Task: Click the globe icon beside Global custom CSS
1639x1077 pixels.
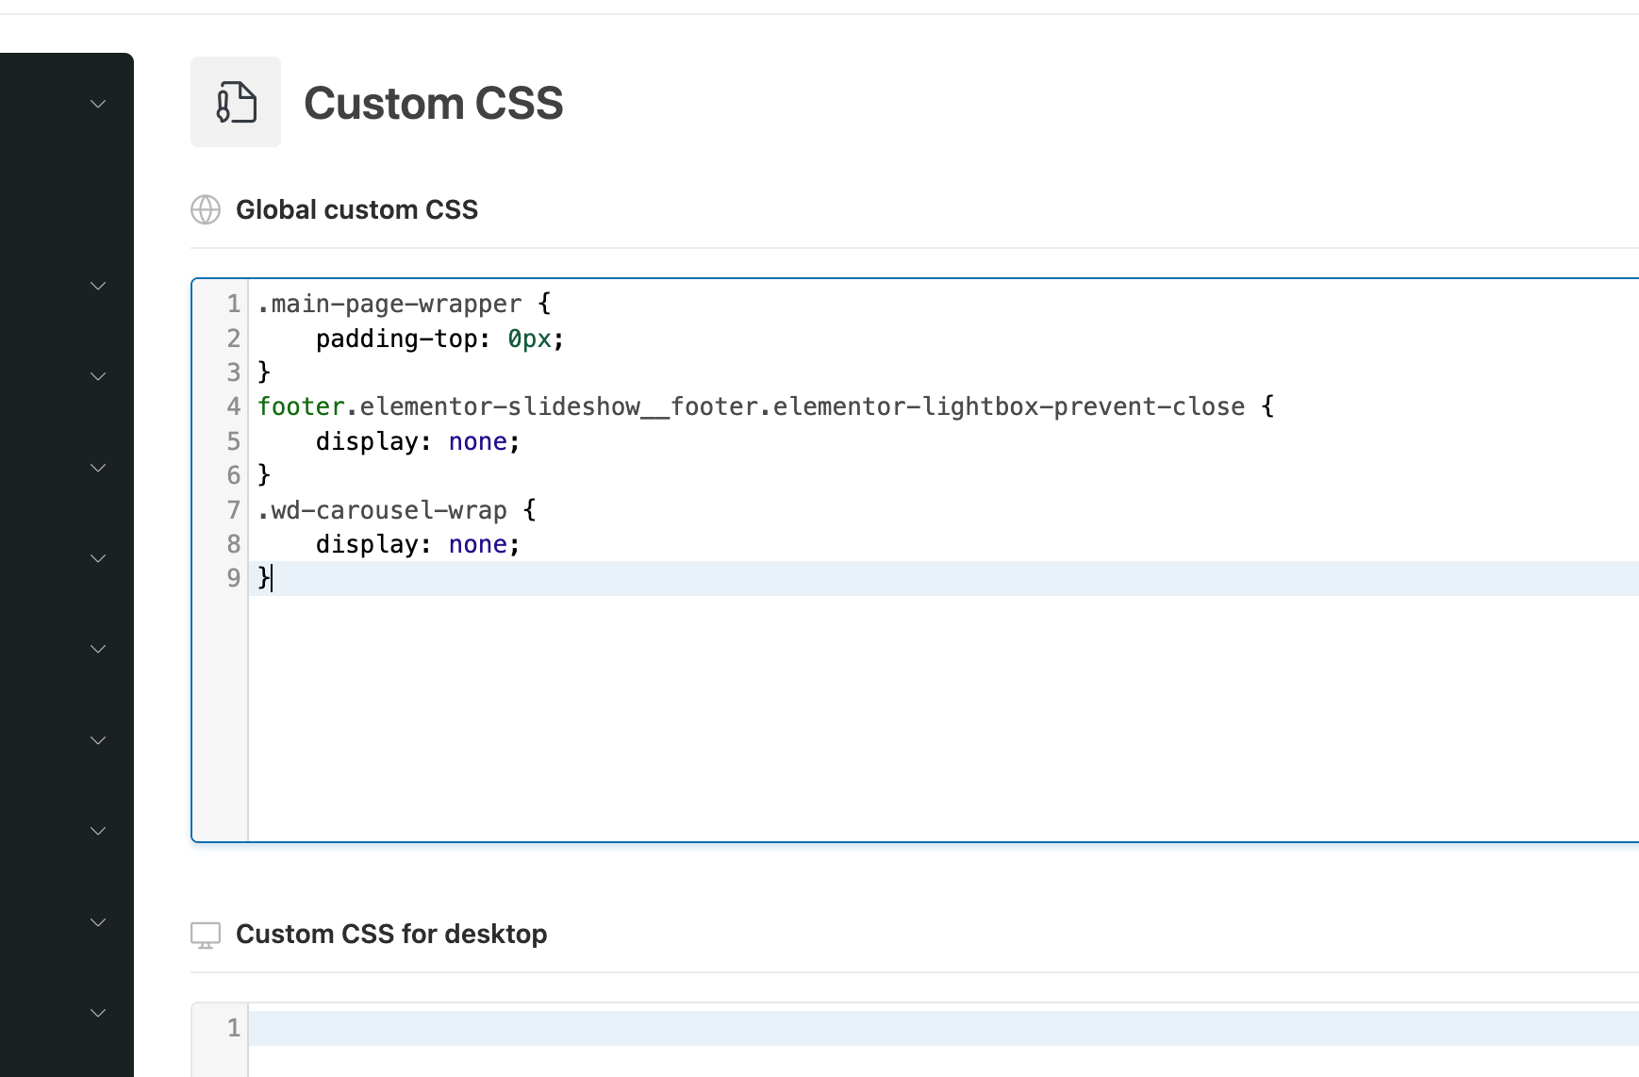Action: coord(206,209)
